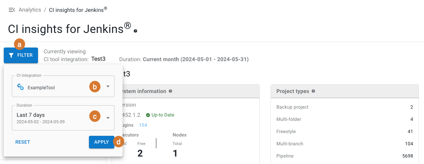Click the Last 7 days duration value

(x=31, y=115)
